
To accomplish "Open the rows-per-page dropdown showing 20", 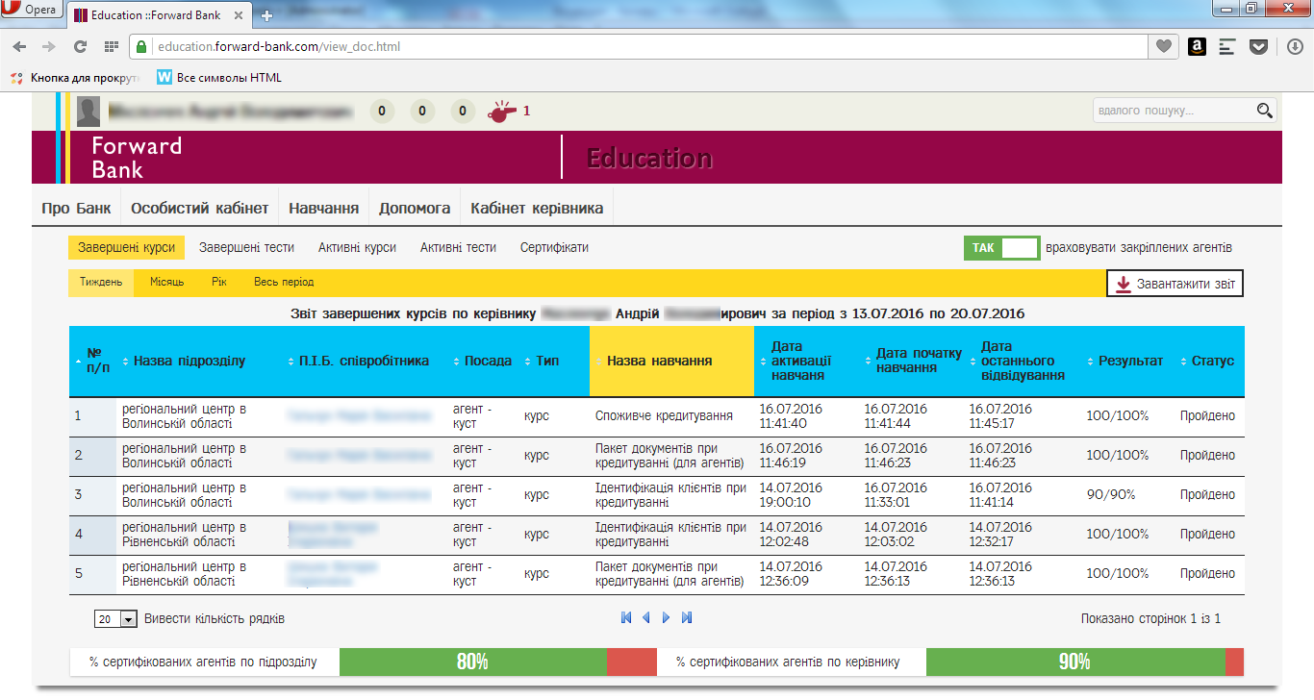I will pos(117,619).
